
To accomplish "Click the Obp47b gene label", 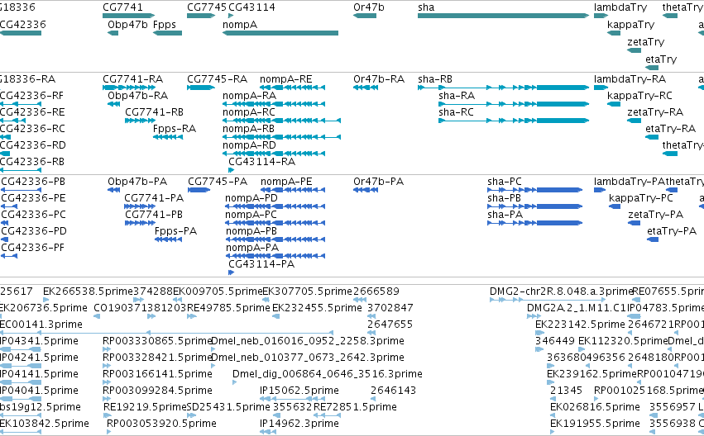I will 127,25.
